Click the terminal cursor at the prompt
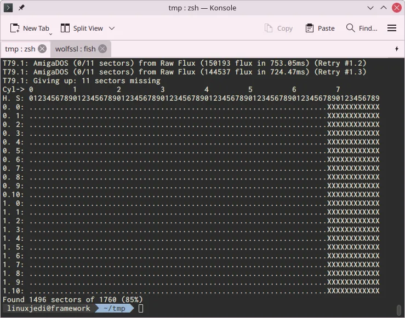 pyautogui.click(x=141, y=308)
